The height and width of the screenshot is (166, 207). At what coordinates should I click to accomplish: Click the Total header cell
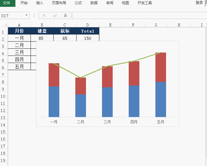(88, 31)
